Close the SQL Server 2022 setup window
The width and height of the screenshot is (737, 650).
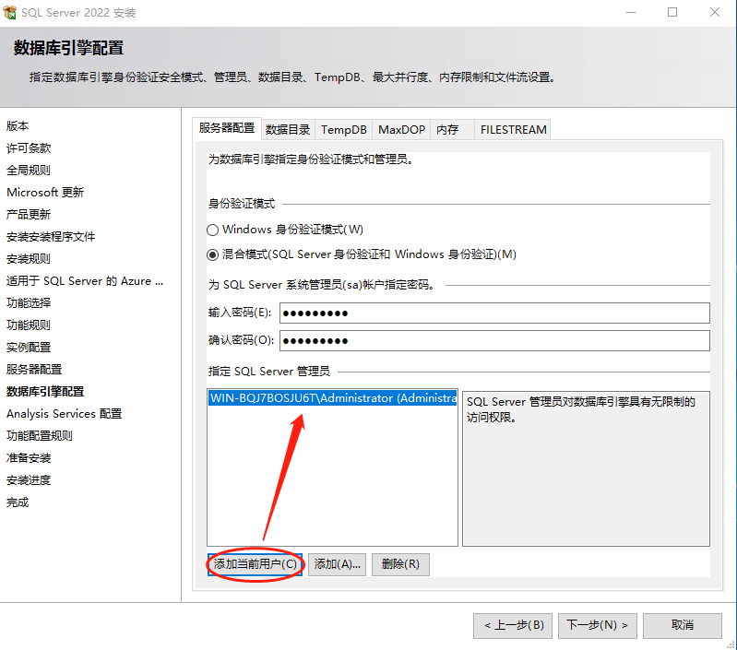point(715,12)
